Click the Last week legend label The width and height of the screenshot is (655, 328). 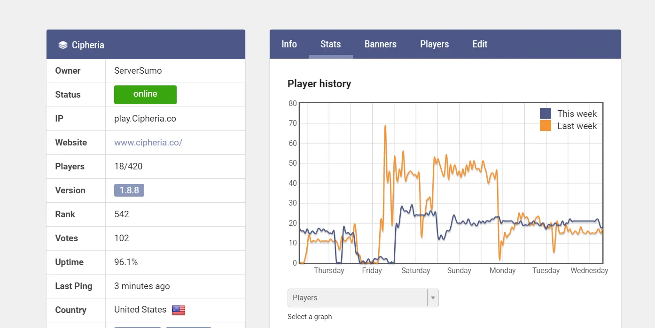click(x=577, y=126)
